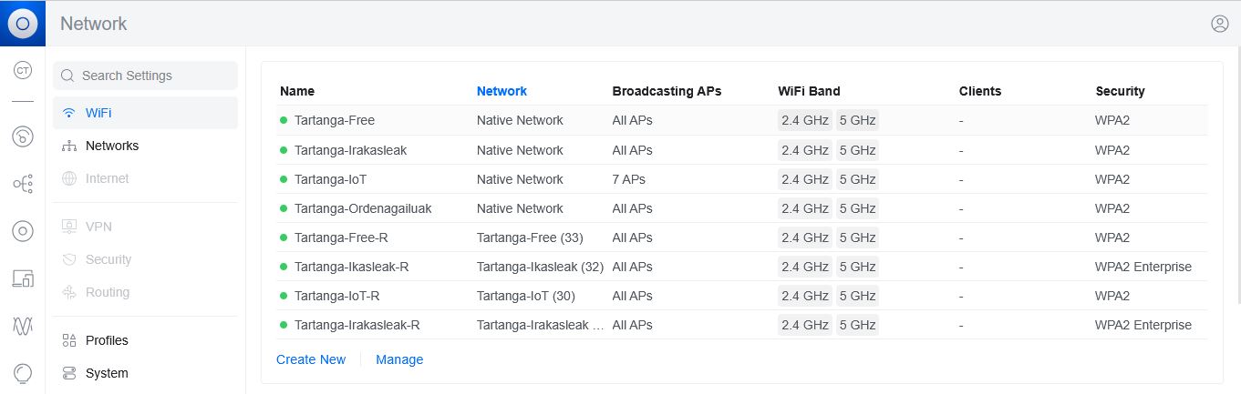Open the Tartanga-Ikasleak-R WiFi entry
Viewport: 1241px width, 394px height.
point(742,267)
